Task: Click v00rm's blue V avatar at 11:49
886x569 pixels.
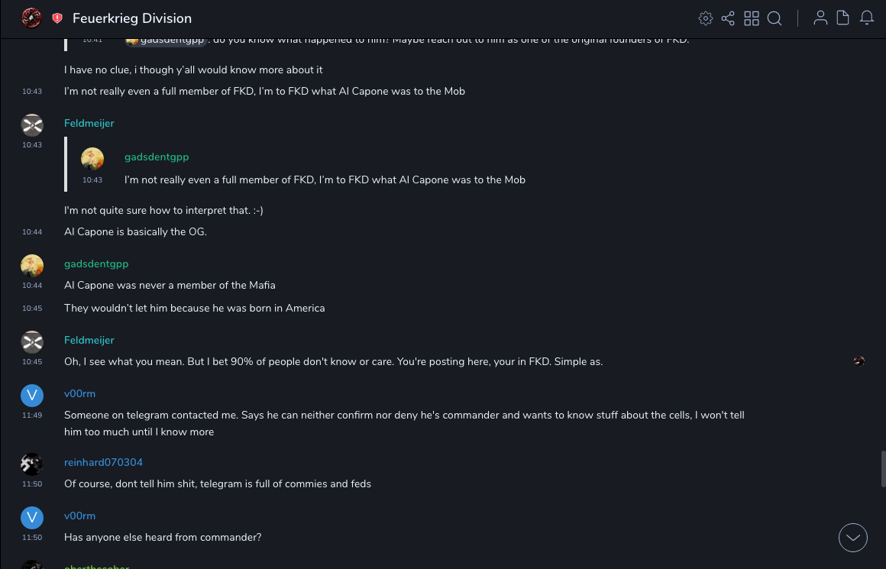Action: click(x=31, y=395)
